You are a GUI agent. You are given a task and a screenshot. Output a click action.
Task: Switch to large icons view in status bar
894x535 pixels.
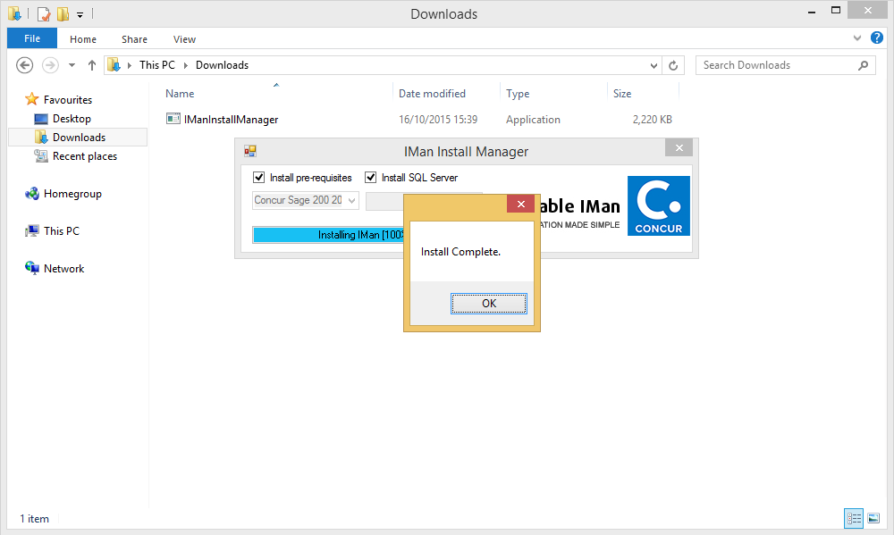(873, 518)
